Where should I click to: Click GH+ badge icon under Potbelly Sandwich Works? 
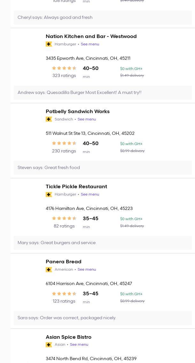pyautogui.click(x=49, y=119)
